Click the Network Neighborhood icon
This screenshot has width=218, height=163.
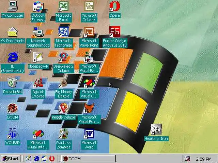click(38, 32)
